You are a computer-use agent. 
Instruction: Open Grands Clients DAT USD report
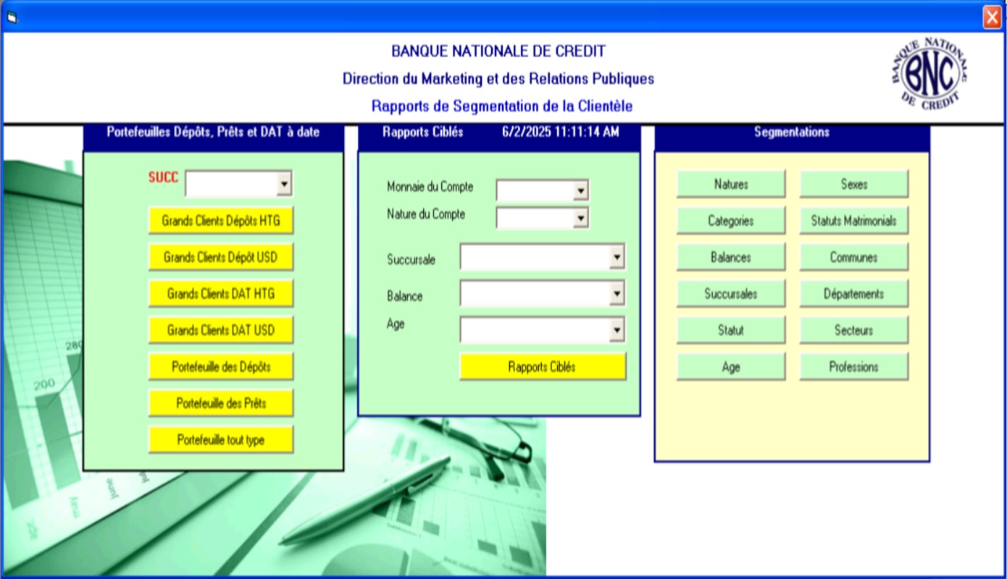point(221,331)
